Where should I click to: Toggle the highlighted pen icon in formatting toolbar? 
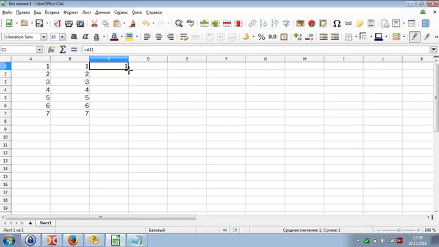(414, 36)
